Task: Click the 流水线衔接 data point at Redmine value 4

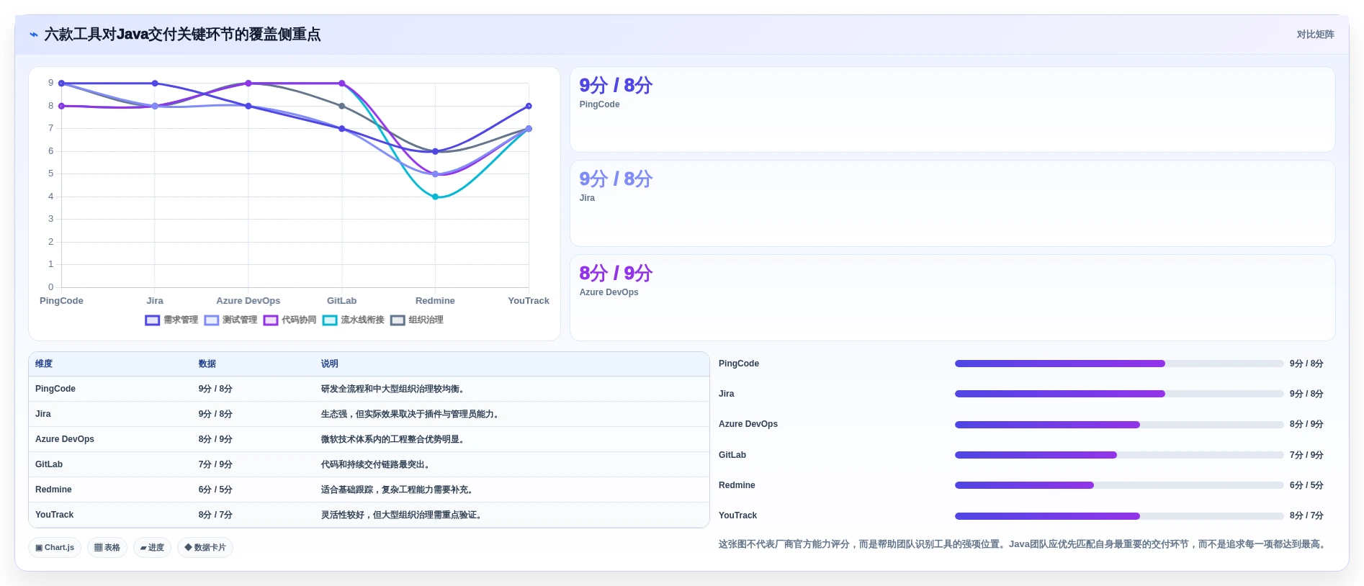Action: (x=435, y=197)
